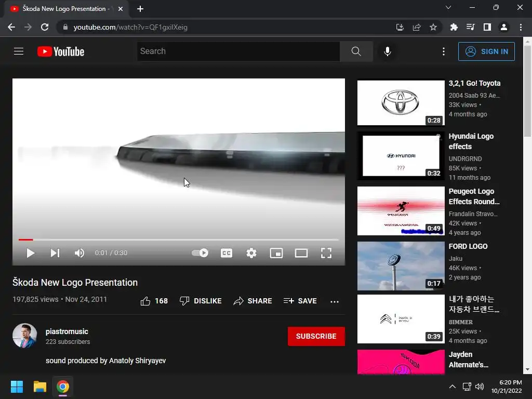This screenshot has height=399, width=532.
Task: Open the 3,2,1 Go! Toyota thumbnail
Action: pyautogui.click(x=401, y=102)
